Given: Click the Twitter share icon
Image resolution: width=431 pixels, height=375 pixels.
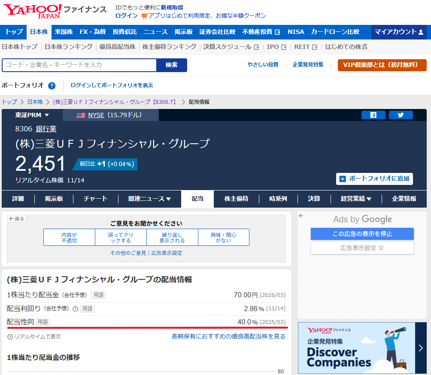Looking at the screenshot, I should point(401,115).
